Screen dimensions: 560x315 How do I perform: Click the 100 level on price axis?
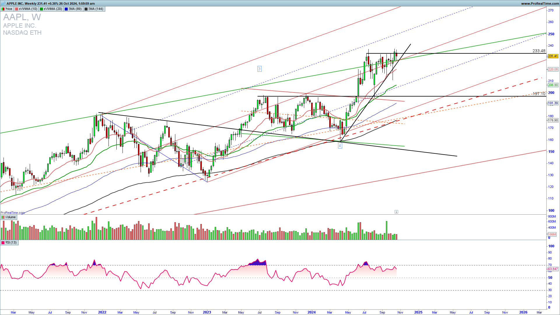551,211
